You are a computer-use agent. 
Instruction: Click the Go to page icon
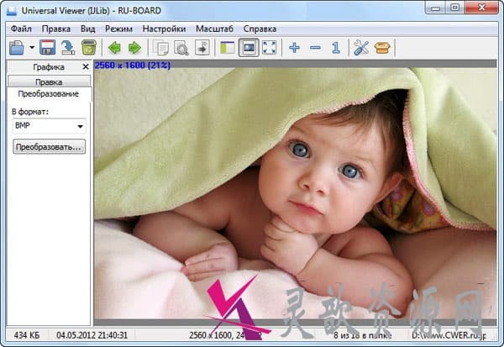[x=202, y=48]
